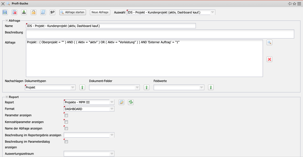Screen dimensions: 303x157
Task: Expand the Format dropdown showing DASHBOARD
Action: click(x=112, y=109)
